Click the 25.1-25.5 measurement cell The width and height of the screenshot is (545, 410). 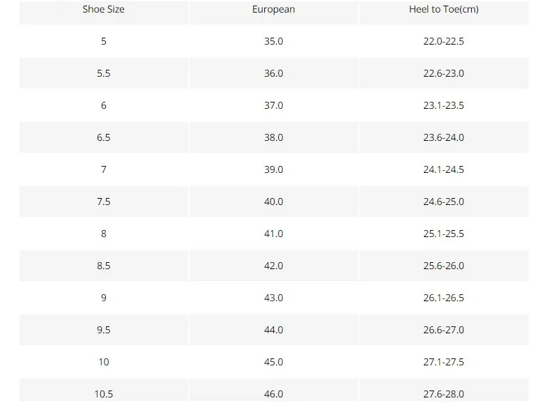click(x=443, y=234)
